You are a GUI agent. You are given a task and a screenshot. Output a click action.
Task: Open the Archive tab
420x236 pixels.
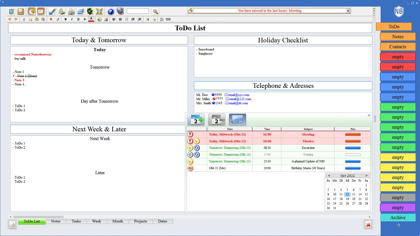pyautogui.click(x=398, y=217)
